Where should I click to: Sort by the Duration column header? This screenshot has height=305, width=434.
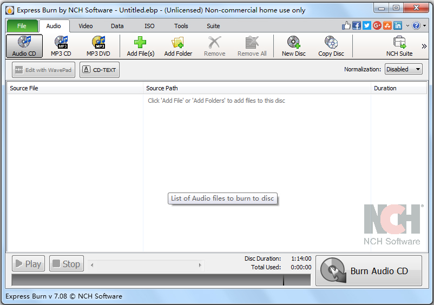399,88
